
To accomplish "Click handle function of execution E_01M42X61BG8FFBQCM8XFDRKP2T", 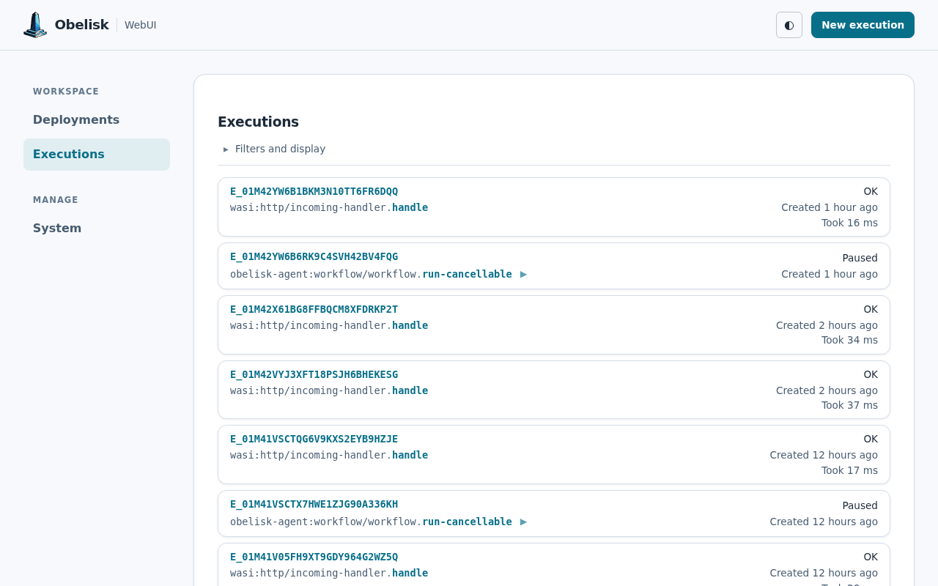I will (x=410, y=325).
